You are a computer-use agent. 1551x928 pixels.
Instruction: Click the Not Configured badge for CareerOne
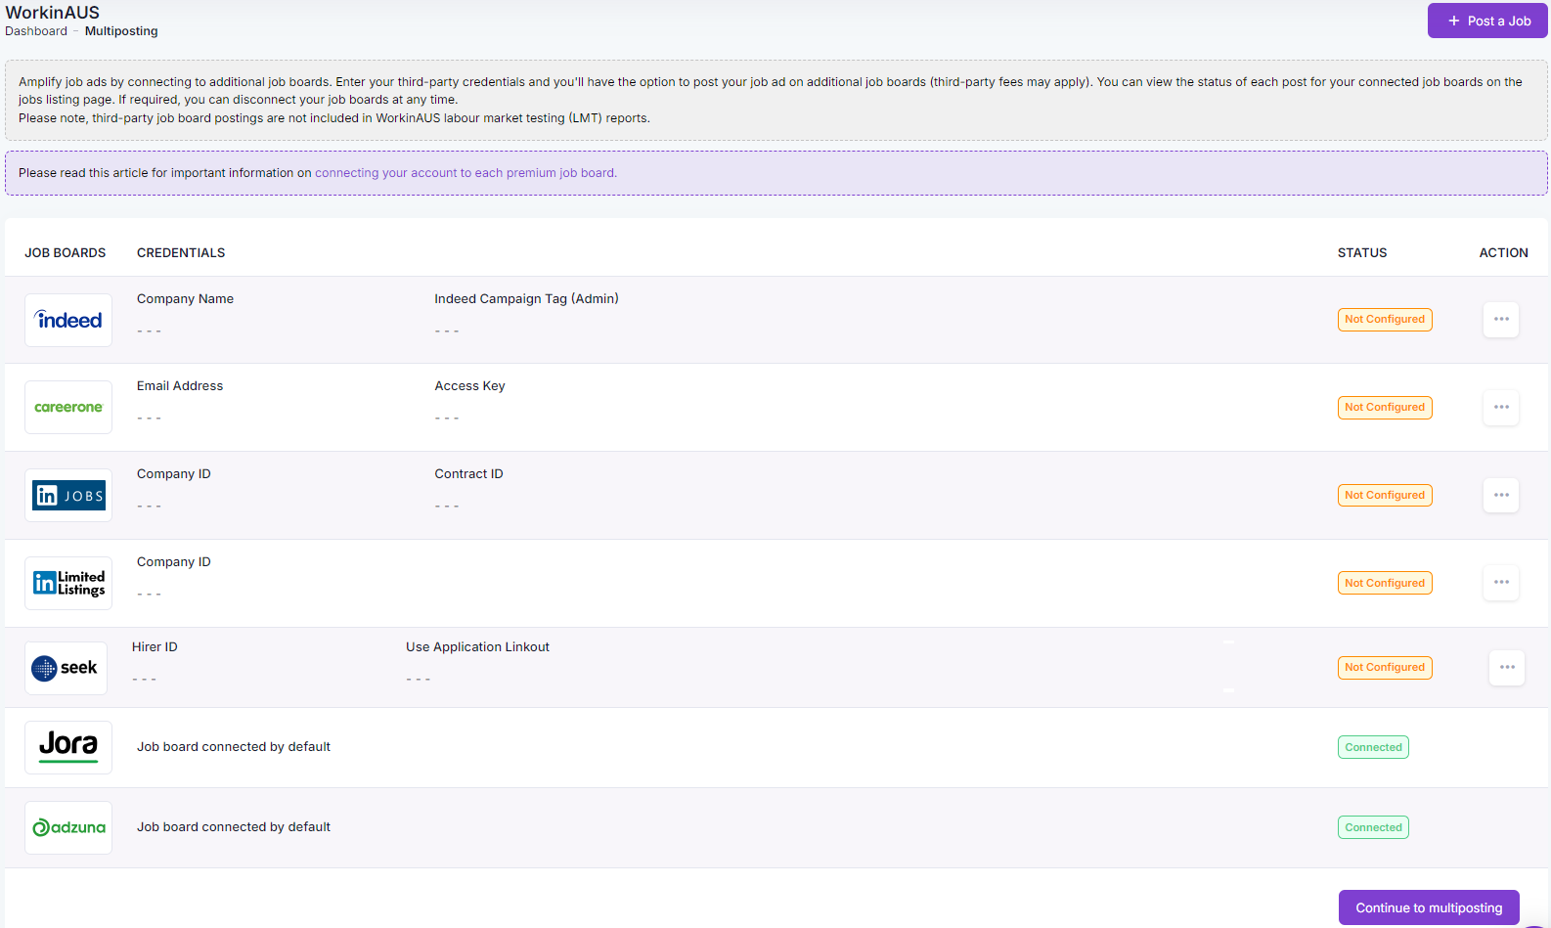[x=1385, y=408]
